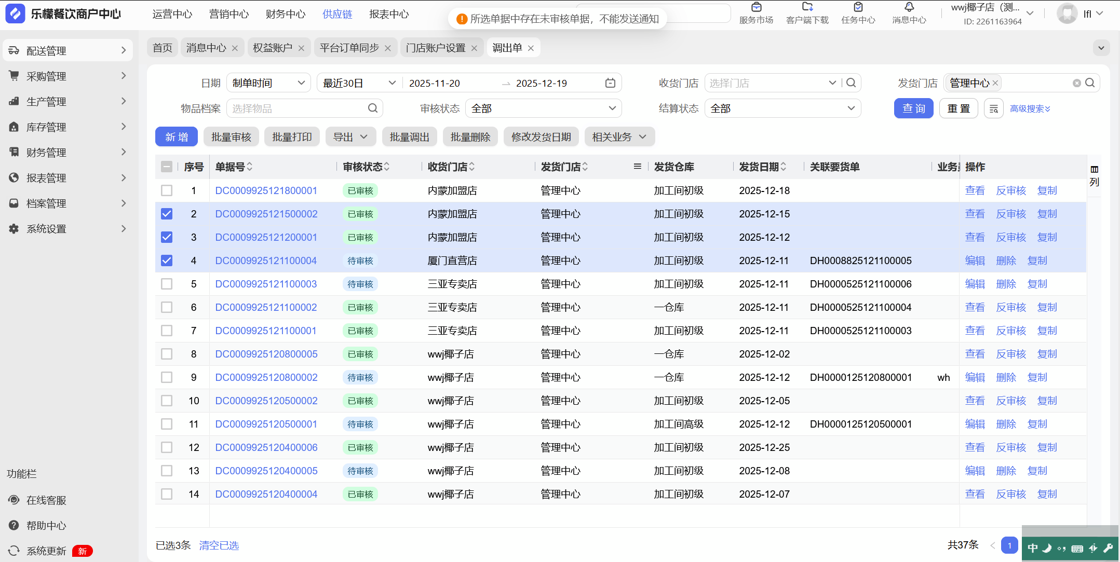
Task: Expand the 导出 dropdown button
Action: coord(350,137)
